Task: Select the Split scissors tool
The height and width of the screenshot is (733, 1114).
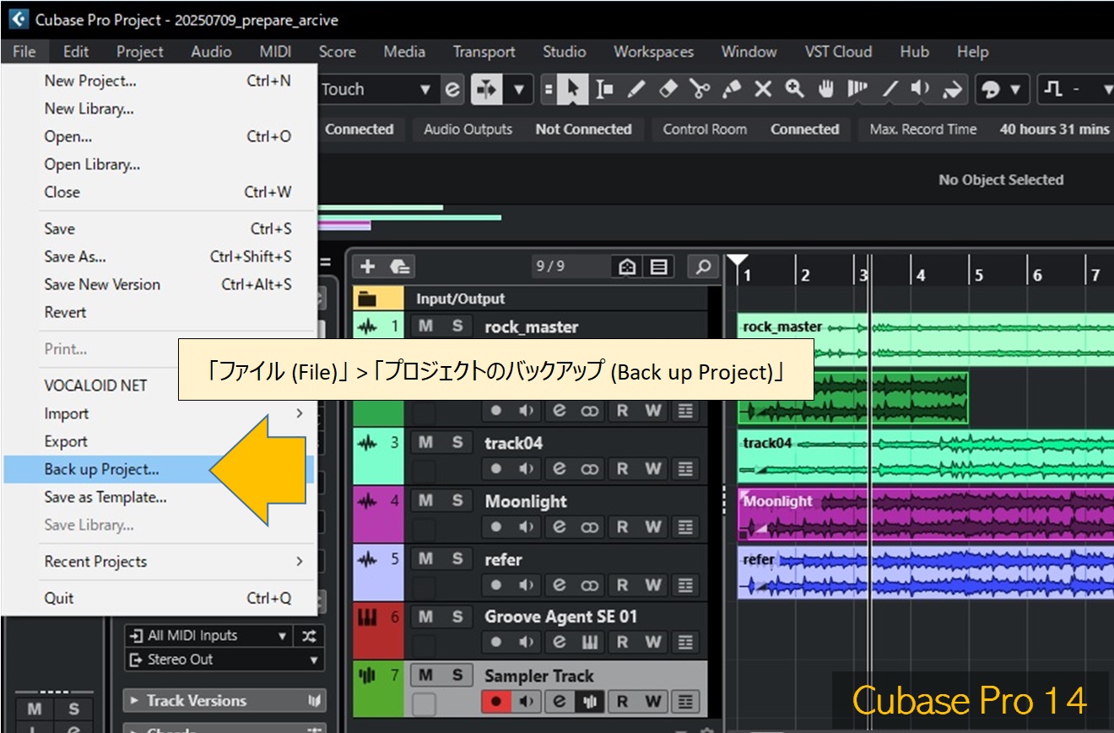Action: pos(700,89)
